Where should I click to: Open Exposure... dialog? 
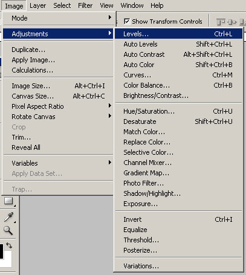pos(178,204)
